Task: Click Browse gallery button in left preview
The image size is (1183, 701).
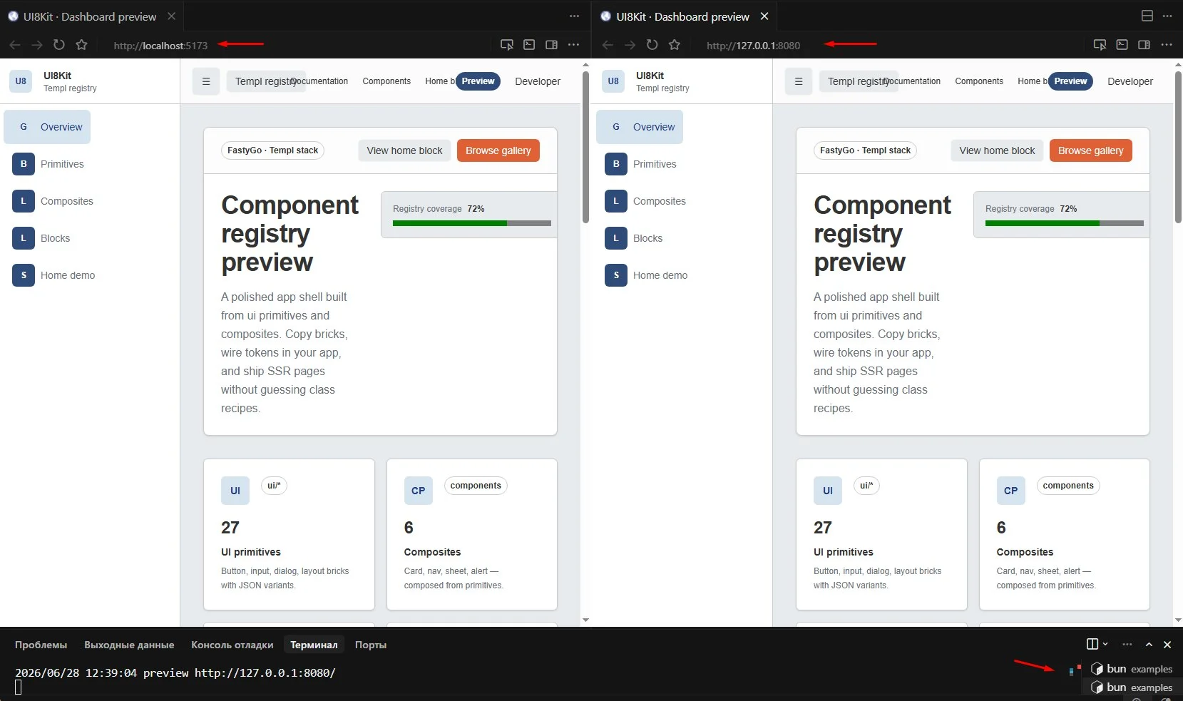Action: [x=498, y=150]
